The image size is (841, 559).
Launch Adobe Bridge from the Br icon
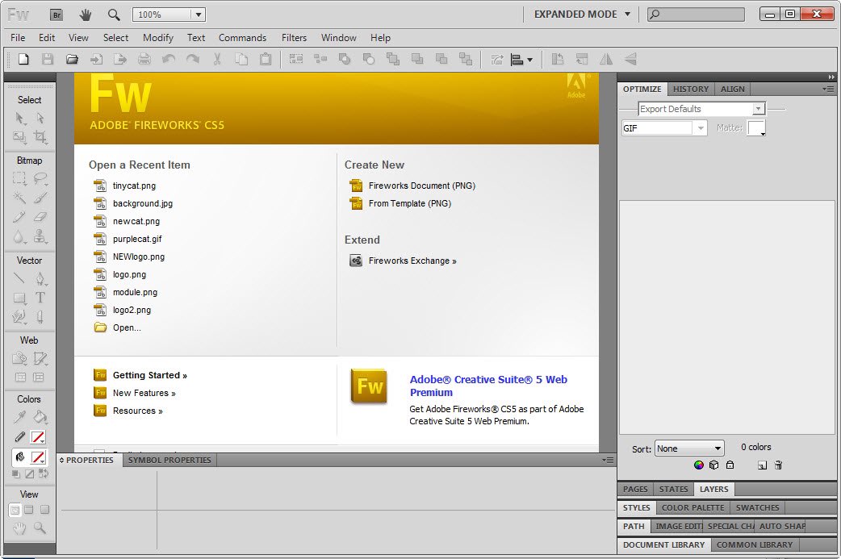(56, 15)
